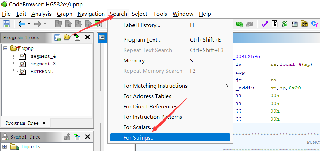320x151 pixels.
Task: Open the Graph menu
Action: (x=64, y=14)
